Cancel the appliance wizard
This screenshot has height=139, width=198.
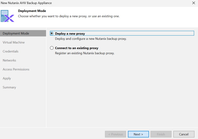tap(184, 134)
